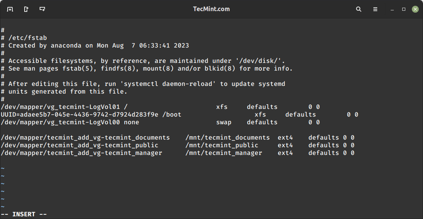Click the screen-with-plus icon in header
Screen dimensions: 423x219
pos(42,9)
